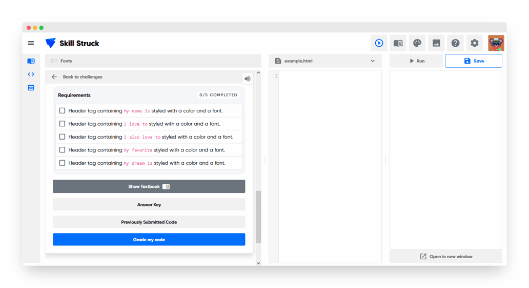This screenshot has width=529, height=288.
Task: Click the play circle icon in header
Action: click(x=379, y=43)
